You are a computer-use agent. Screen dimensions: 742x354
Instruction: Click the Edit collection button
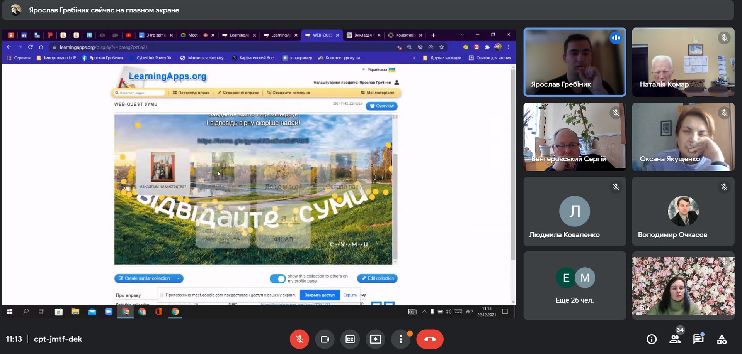pos(377,278)
